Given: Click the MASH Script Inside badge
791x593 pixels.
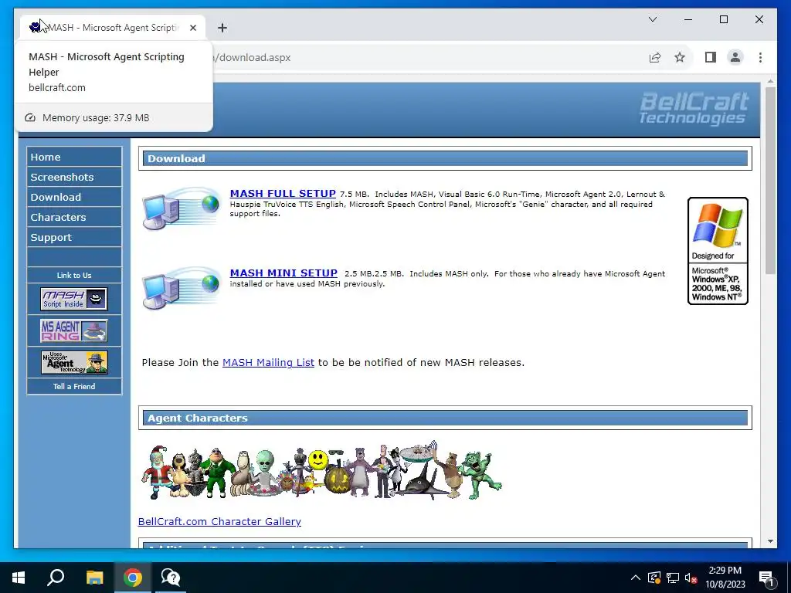Looking at the screenshot, I should (74, 299).
